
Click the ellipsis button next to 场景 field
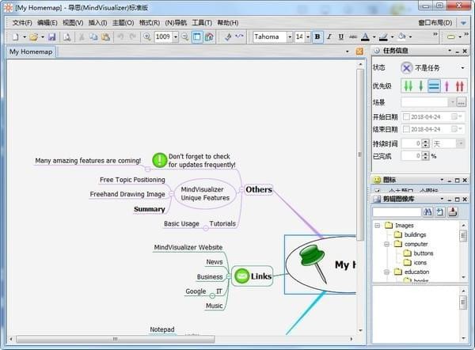click(462, 102)
